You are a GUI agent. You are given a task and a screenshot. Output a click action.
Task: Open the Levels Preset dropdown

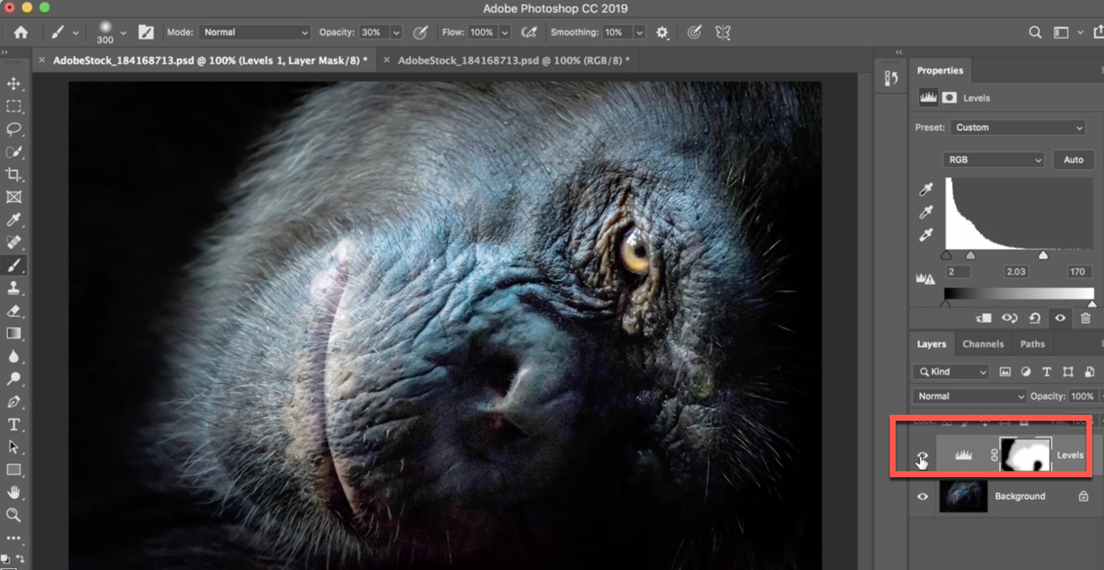click(1017, 128)
